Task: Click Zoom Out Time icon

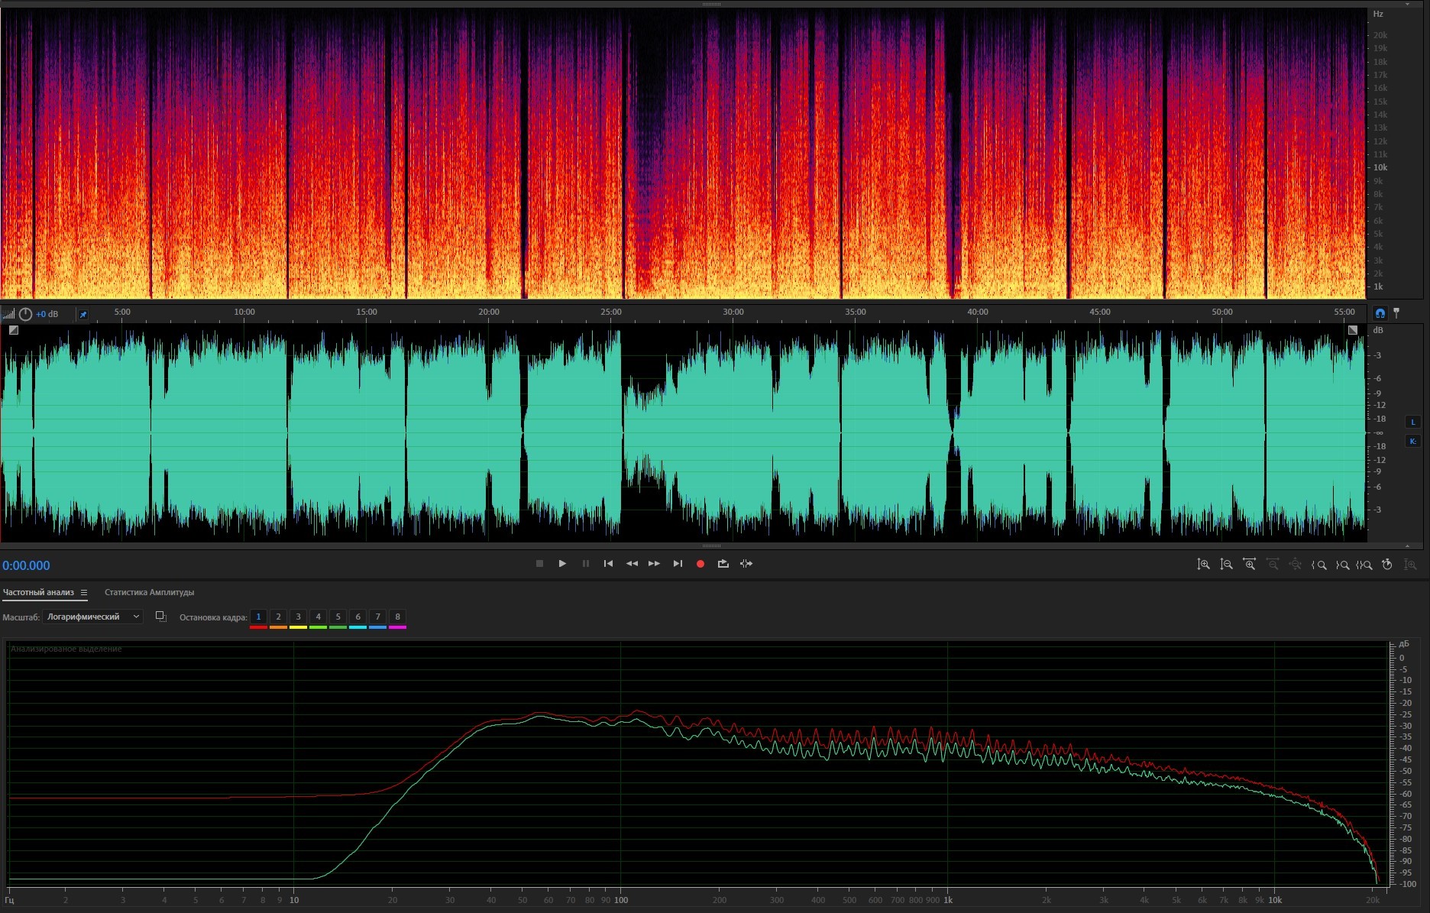Action: tap(1273, 565)
